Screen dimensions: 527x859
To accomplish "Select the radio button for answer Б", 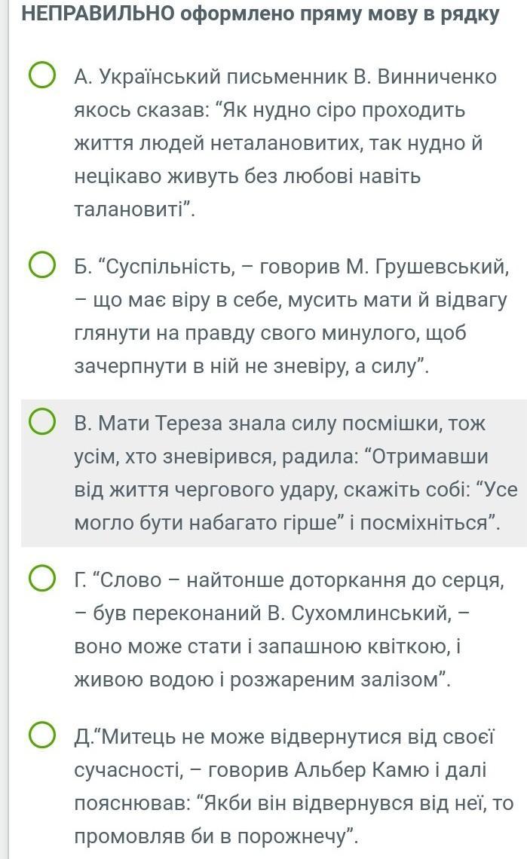I will [41, 266].
